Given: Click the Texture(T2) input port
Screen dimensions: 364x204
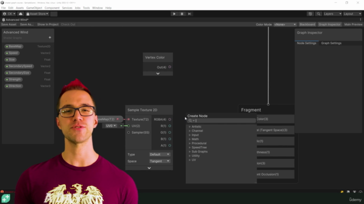Looking at the screenshot, I should point(129,120).
